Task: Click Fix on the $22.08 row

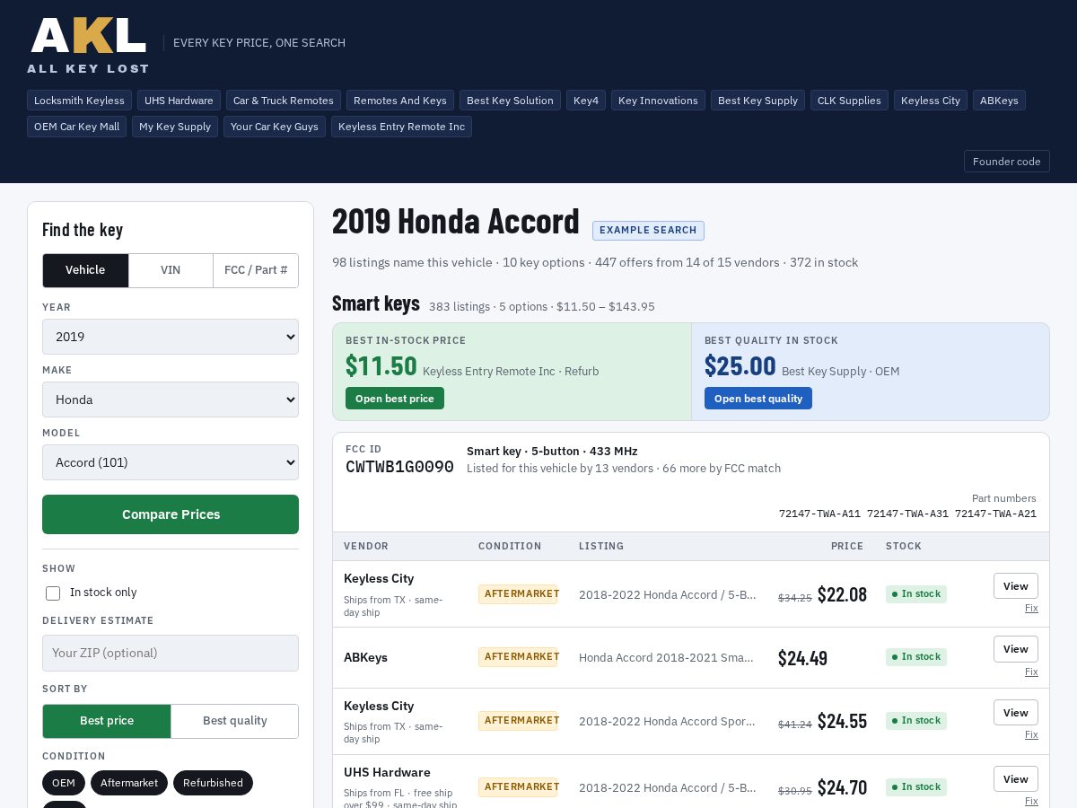Action: click(x=1031, y=608)
